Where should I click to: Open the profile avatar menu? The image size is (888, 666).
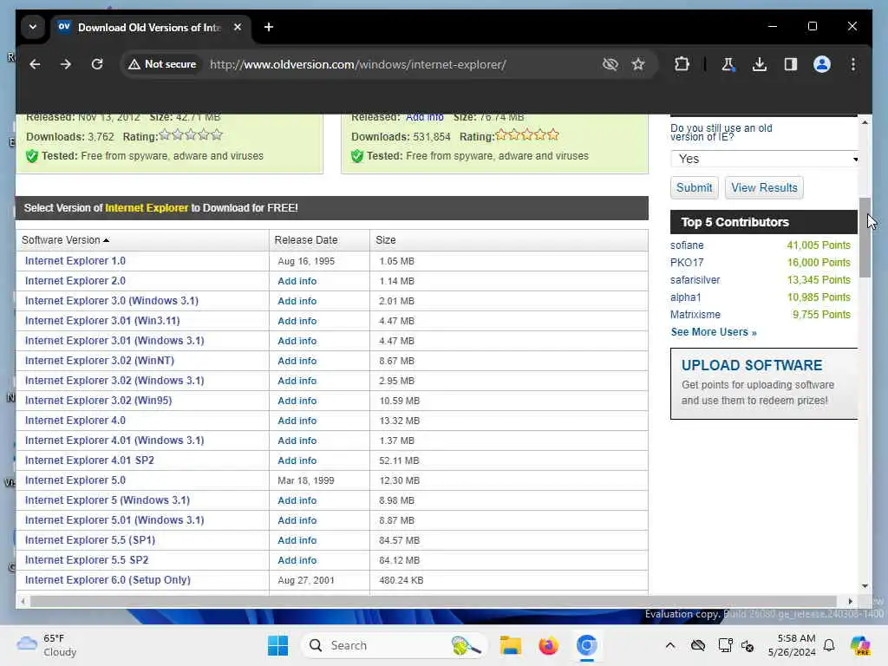tap(822, 64)
